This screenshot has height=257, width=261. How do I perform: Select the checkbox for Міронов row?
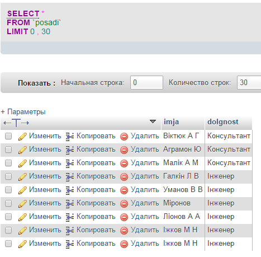point(8,203)
